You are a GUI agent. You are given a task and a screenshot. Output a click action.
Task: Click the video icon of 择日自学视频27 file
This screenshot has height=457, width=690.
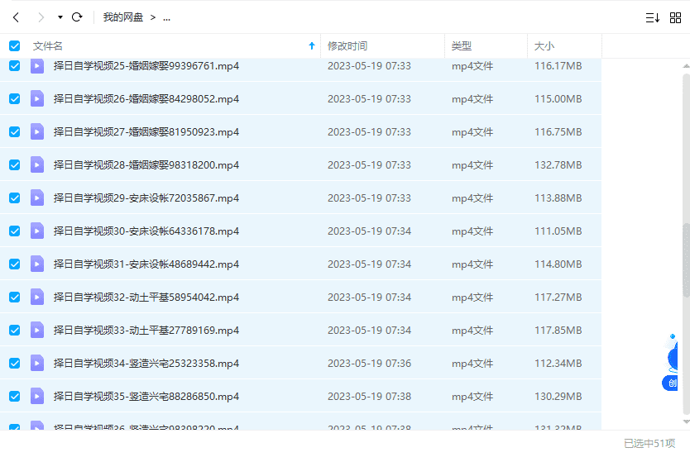(37, 131)
